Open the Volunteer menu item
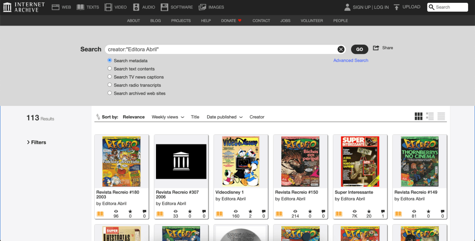The width and height of the screenshot is (475, 241). click(x=312, y=20)
